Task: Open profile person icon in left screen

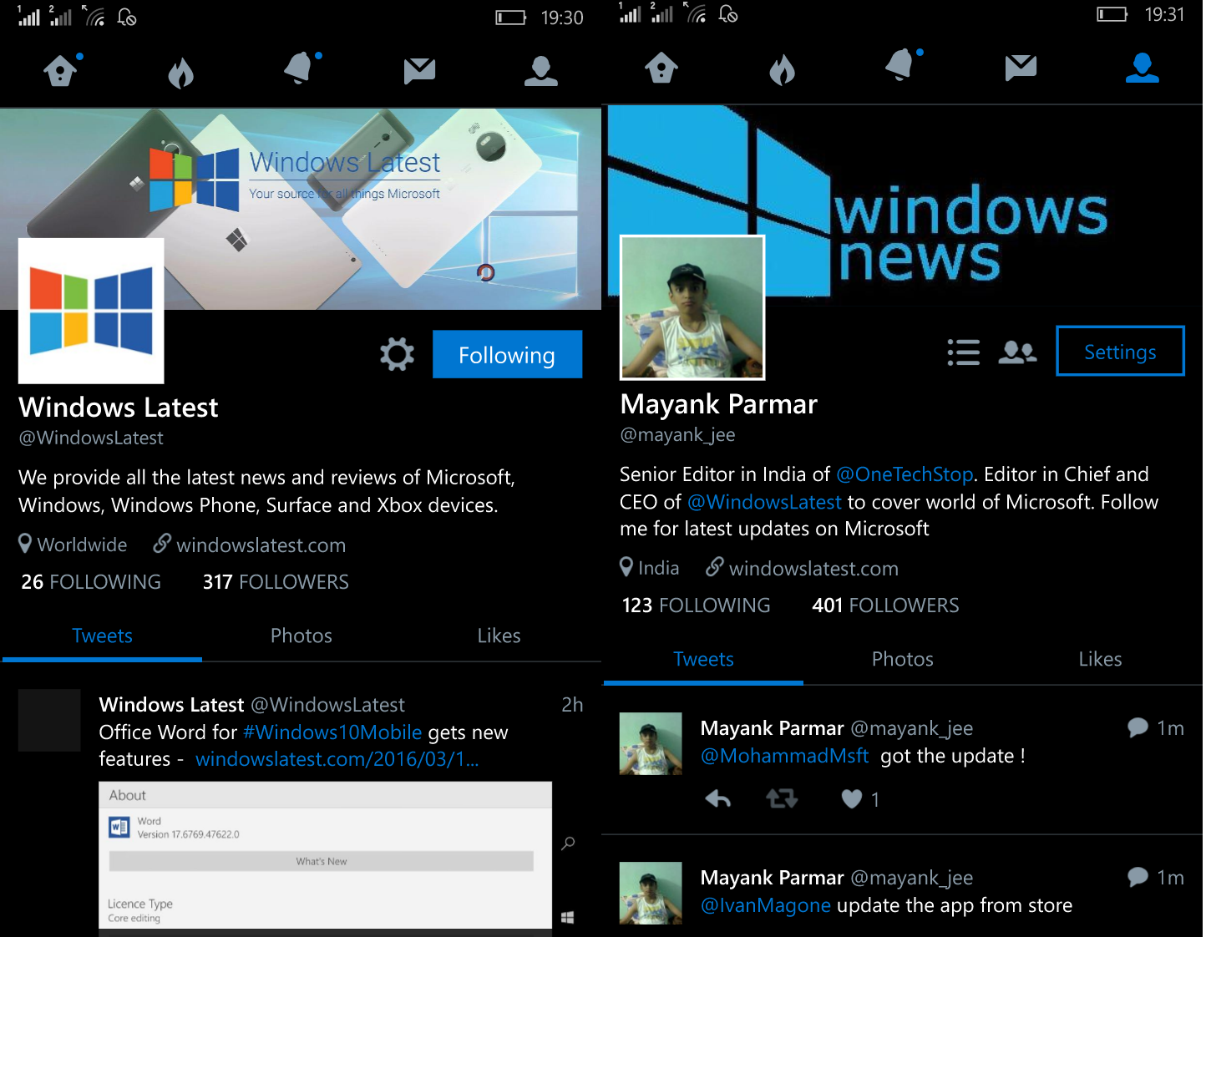Action: coord(541,71)
